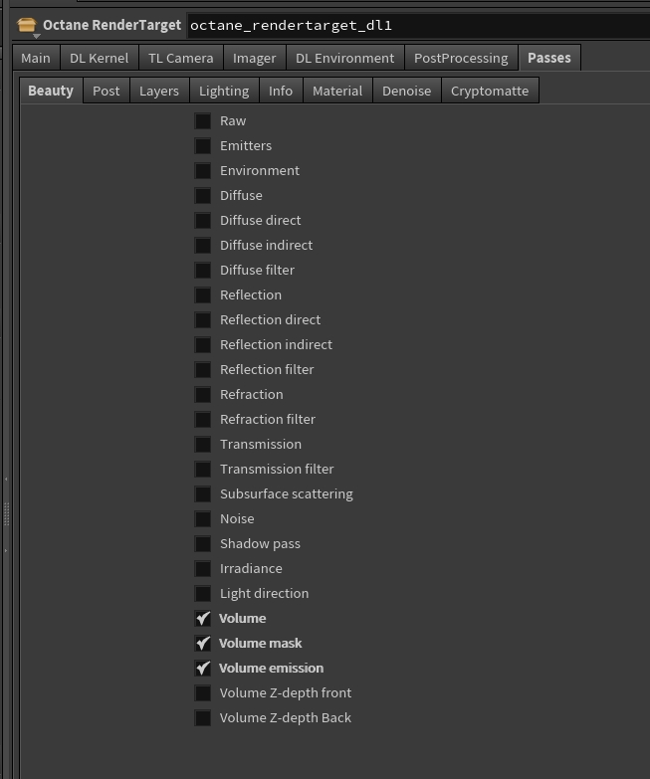Viewport: 650px width, 779px height.
Task: Open the TL Camera tab
Action: [181, 58]
